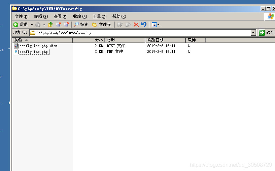Open the Back history dropdown arrow
This screenshot has width=275, height=171.
[x=32, y=25]
